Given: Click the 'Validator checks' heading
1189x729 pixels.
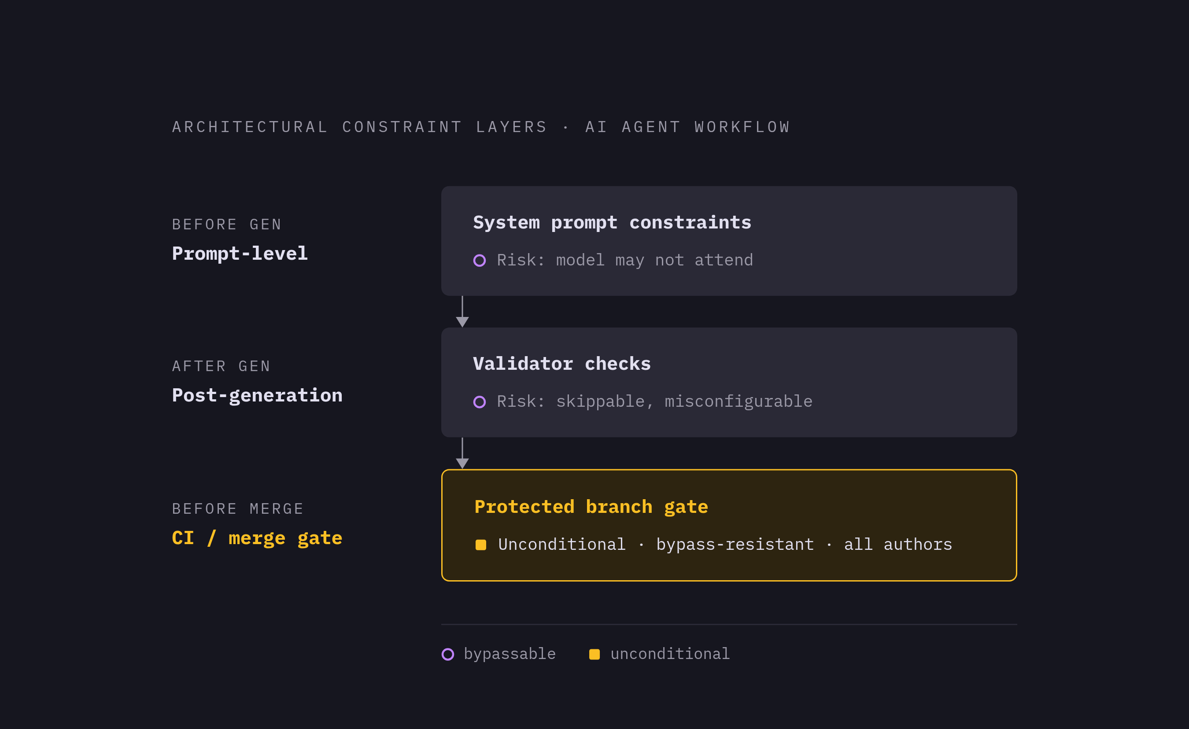Looking at the screenshot, I should (x=561, y=364).
